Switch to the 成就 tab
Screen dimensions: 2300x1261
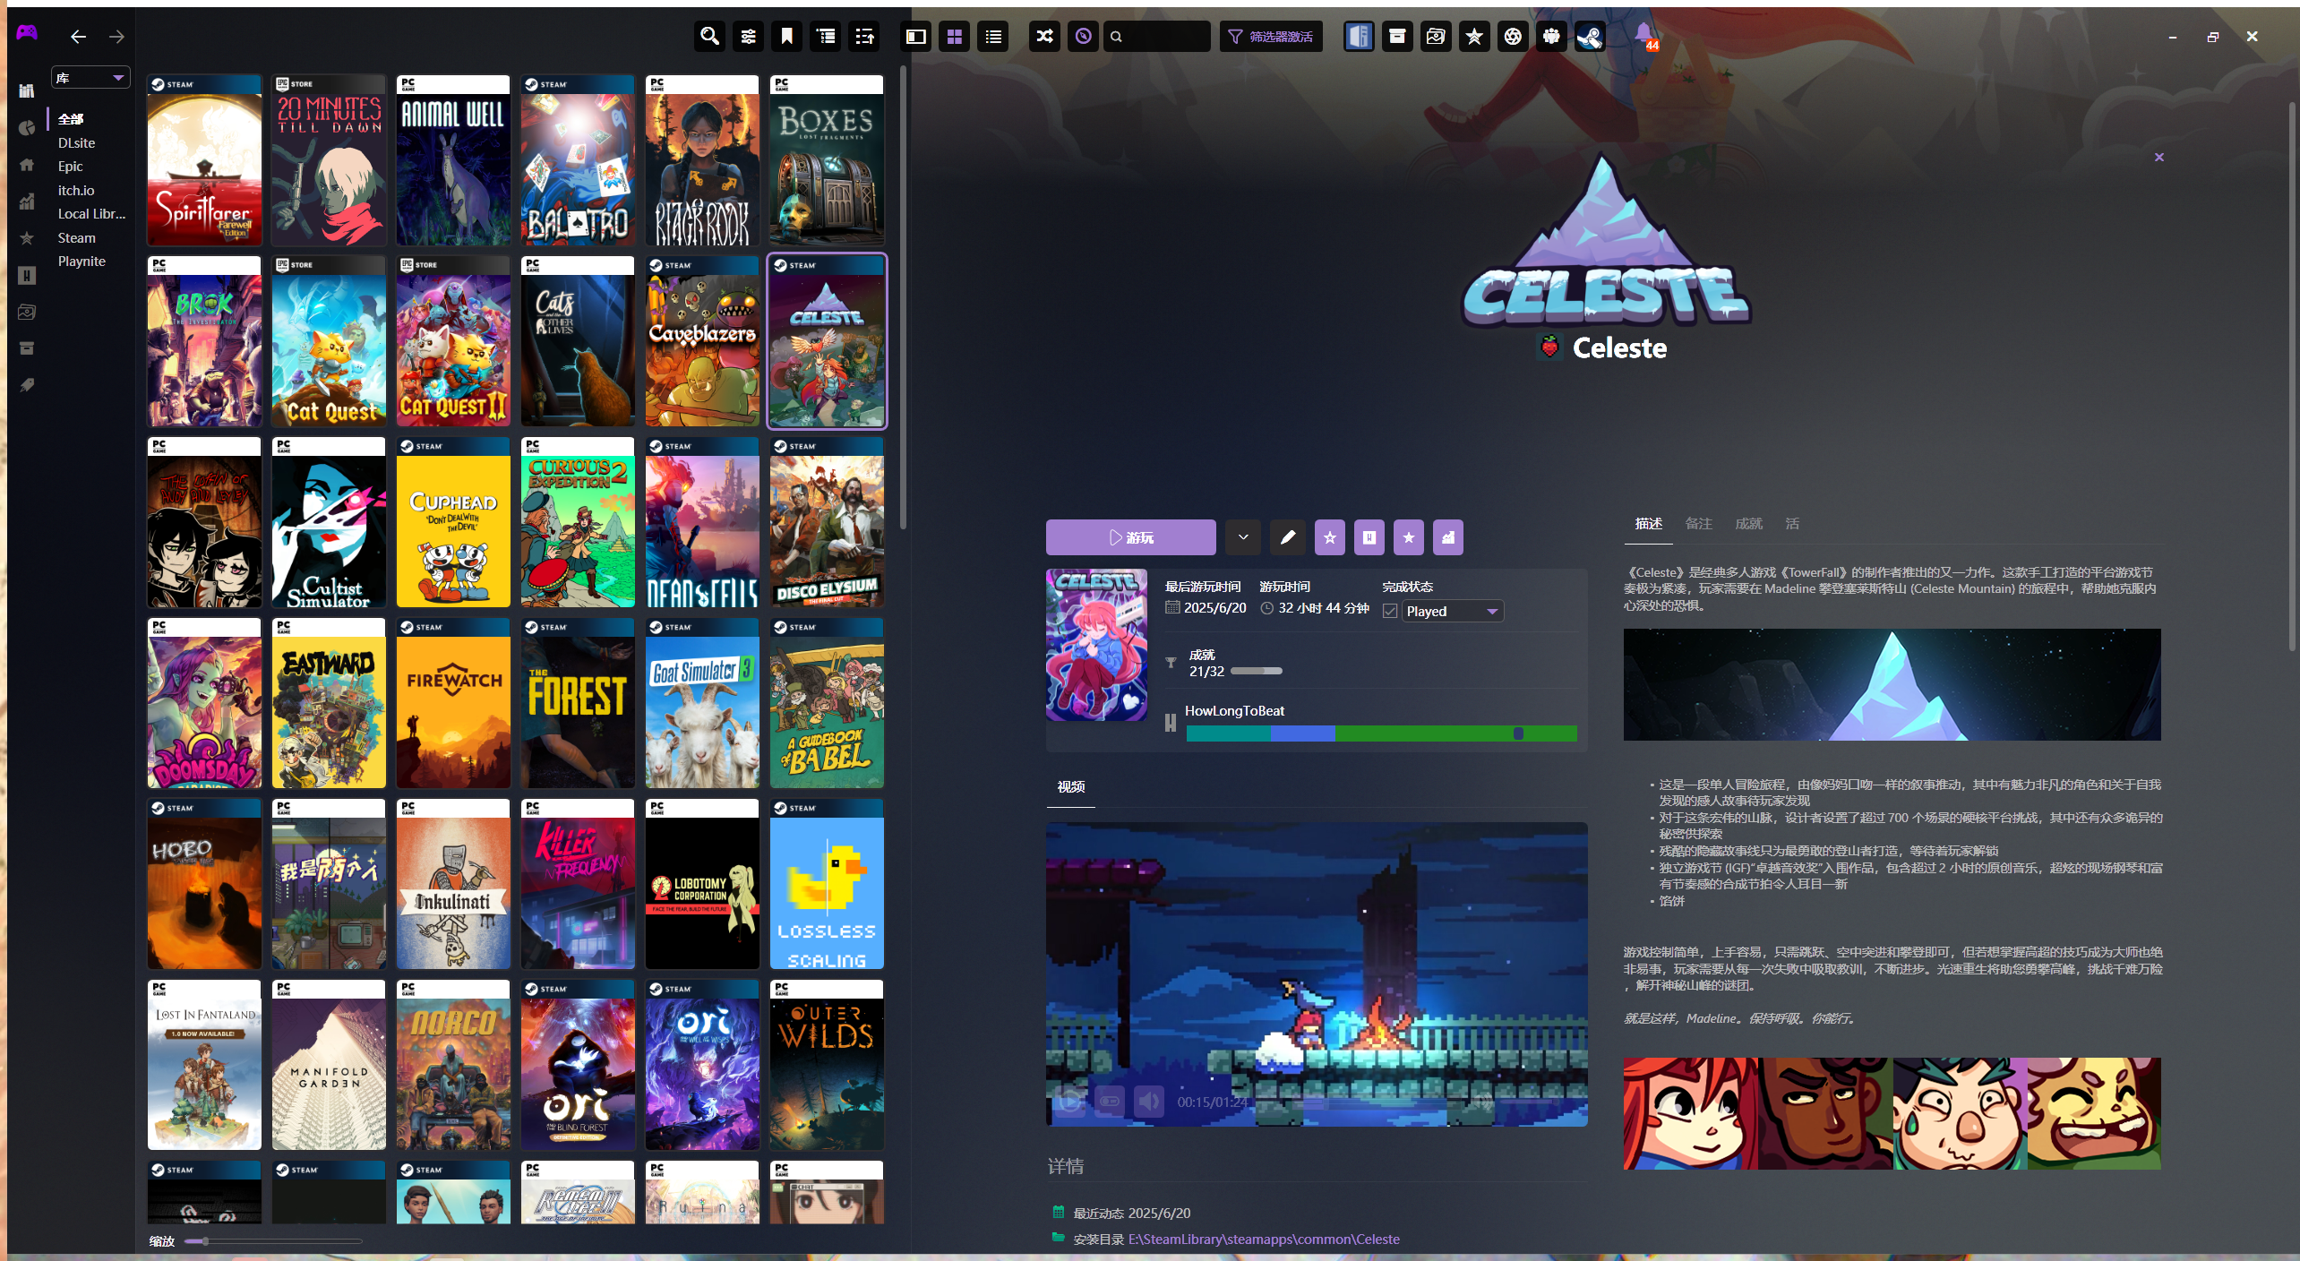(x=1747, y=524)
